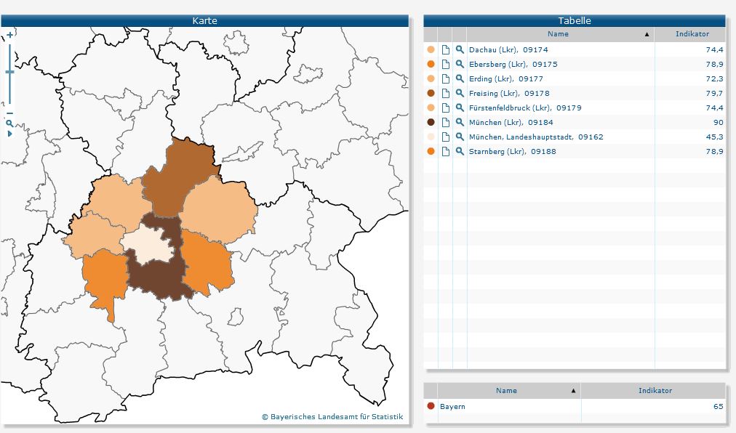Sort the district table by Name column

click(x=558, y=34)
